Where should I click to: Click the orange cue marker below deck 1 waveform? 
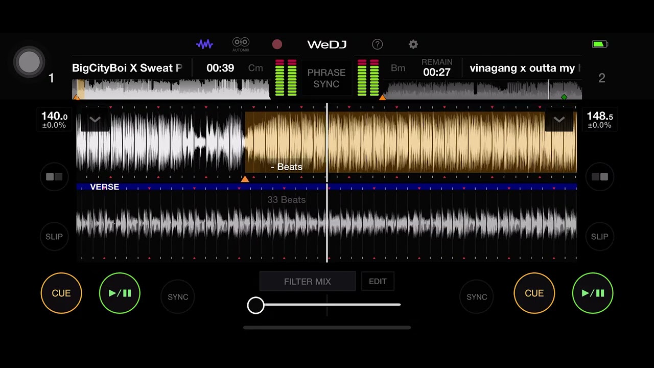pos(245,179)
